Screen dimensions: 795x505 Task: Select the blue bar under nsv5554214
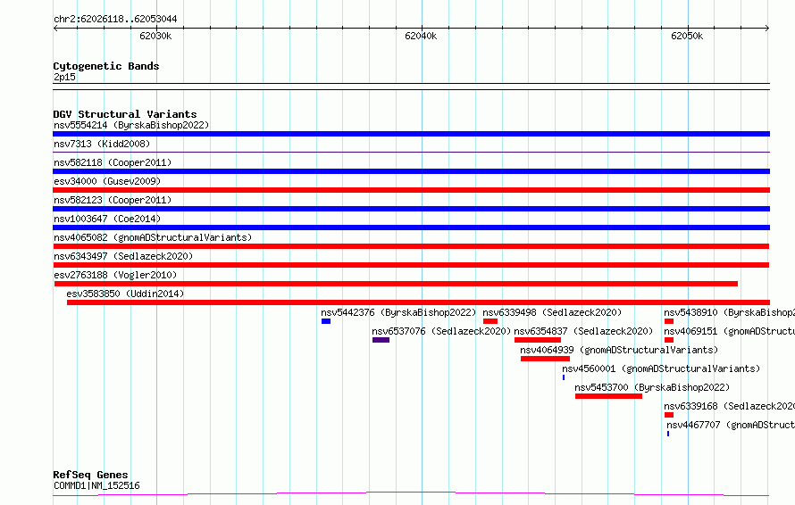pos(411,134)
